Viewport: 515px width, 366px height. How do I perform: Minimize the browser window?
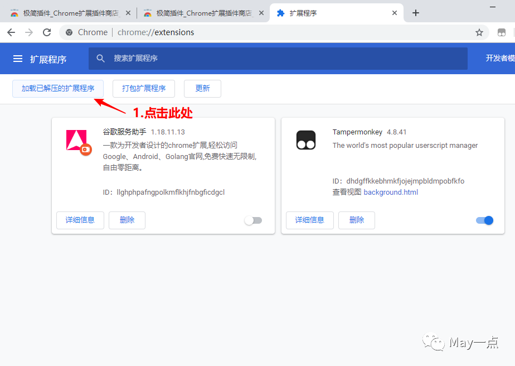pos(493,7)
